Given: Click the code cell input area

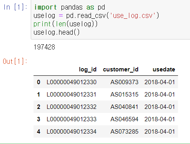Looking at the screenshot, I should point(111,20).
